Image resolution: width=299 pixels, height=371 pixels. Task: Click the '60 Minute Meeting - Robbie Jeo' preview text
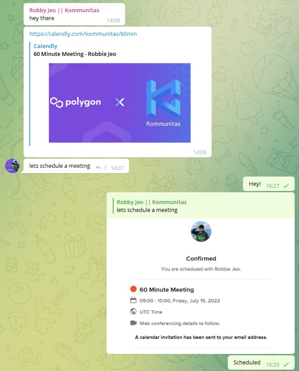click(x=75, y=54)
